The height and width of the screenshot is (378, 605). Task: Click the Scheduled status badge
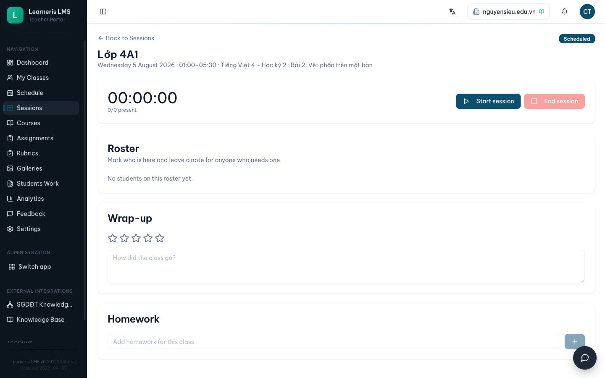[577, 39]
